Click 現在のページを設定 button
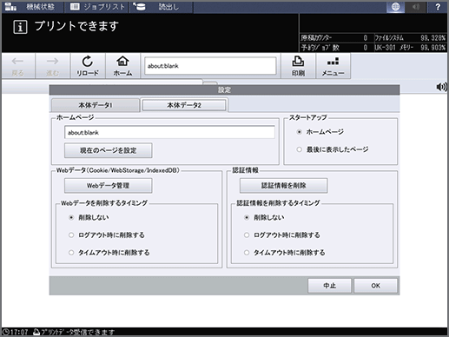This screenshot has width=449, height=337. point(108,150)
